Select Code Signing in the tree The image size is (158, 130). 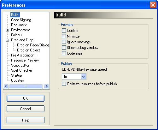tap(21, 20)
